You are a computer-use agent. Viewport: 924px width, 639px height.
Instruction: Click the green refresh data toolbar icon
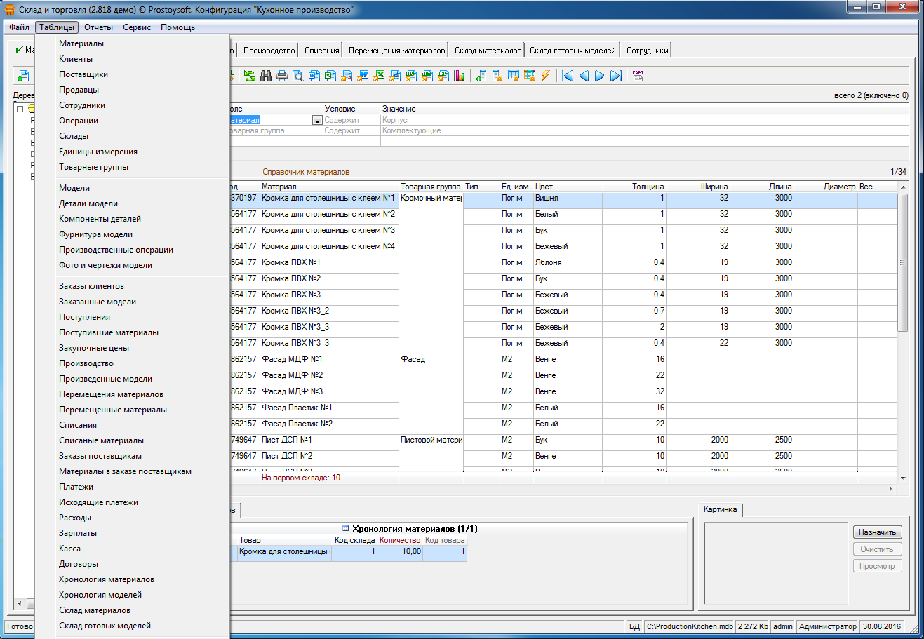(x=250, y=76)
